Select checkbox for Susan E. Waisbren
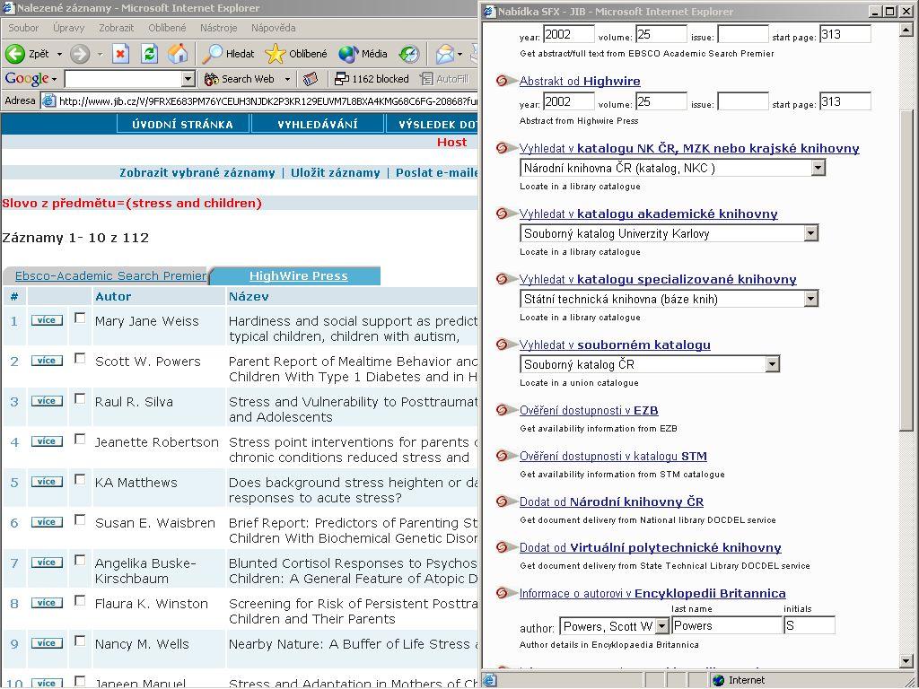This screenshot has height=689, width=919. click(x=80, y=519)
